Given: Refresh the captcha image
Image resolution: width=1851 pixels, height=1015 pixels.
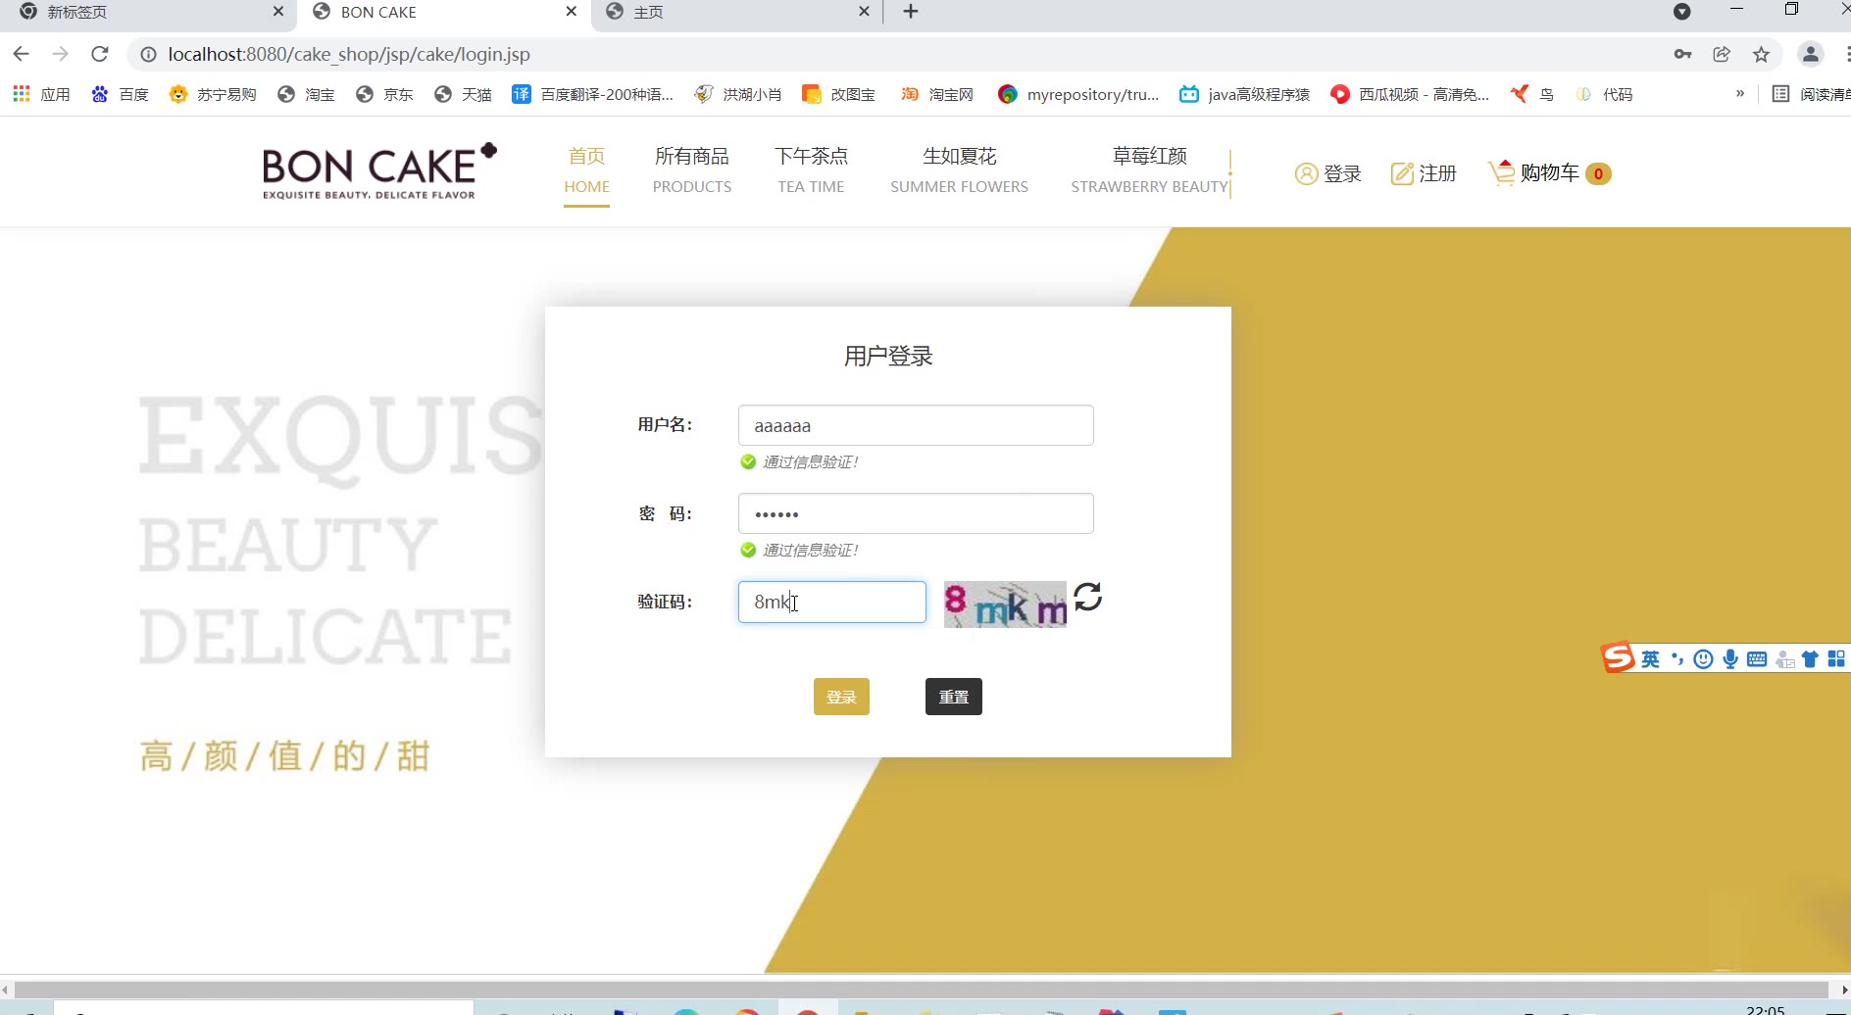Looking at the screenshot, I should coord(1087,597).
